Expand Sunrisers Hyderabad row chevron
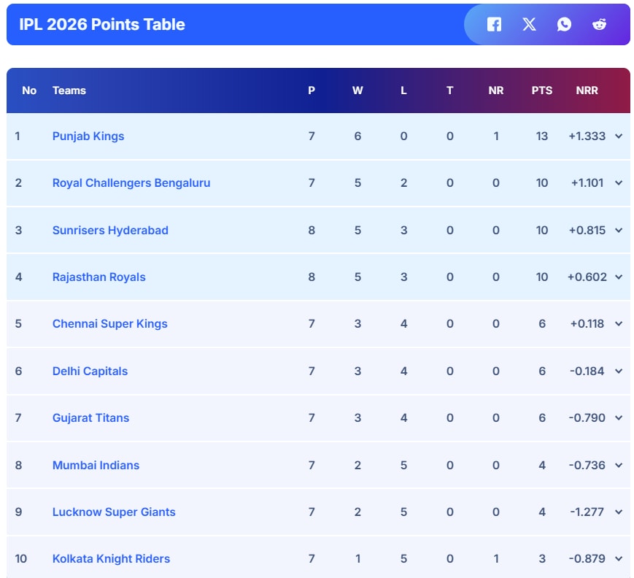Screen dimensions: 634x578 point(619,231)
